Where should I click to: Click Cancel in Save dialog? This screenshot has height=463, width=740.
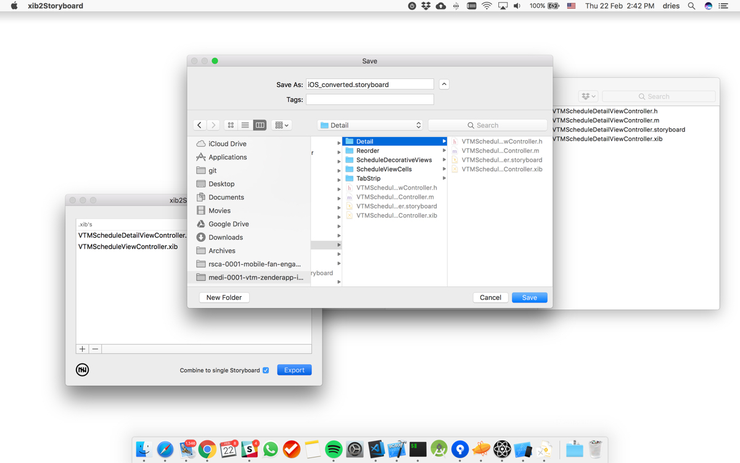(x=490, y=298)
